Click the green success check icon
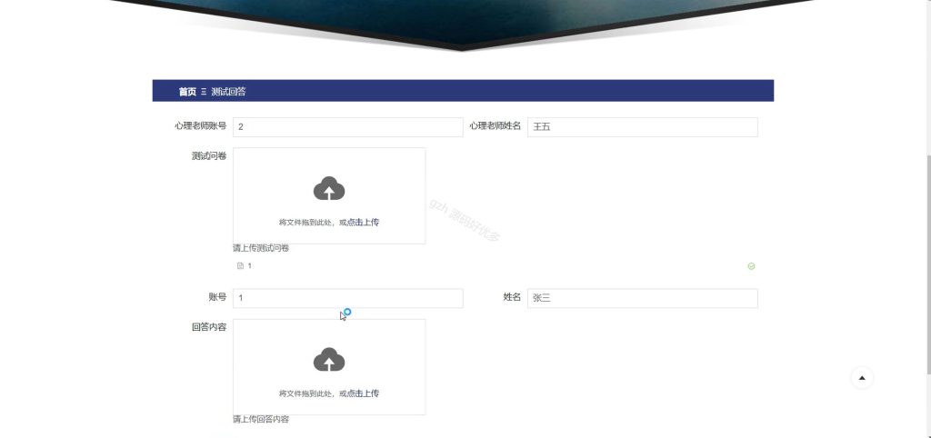931x438 pixels. (x=751, y=266)
